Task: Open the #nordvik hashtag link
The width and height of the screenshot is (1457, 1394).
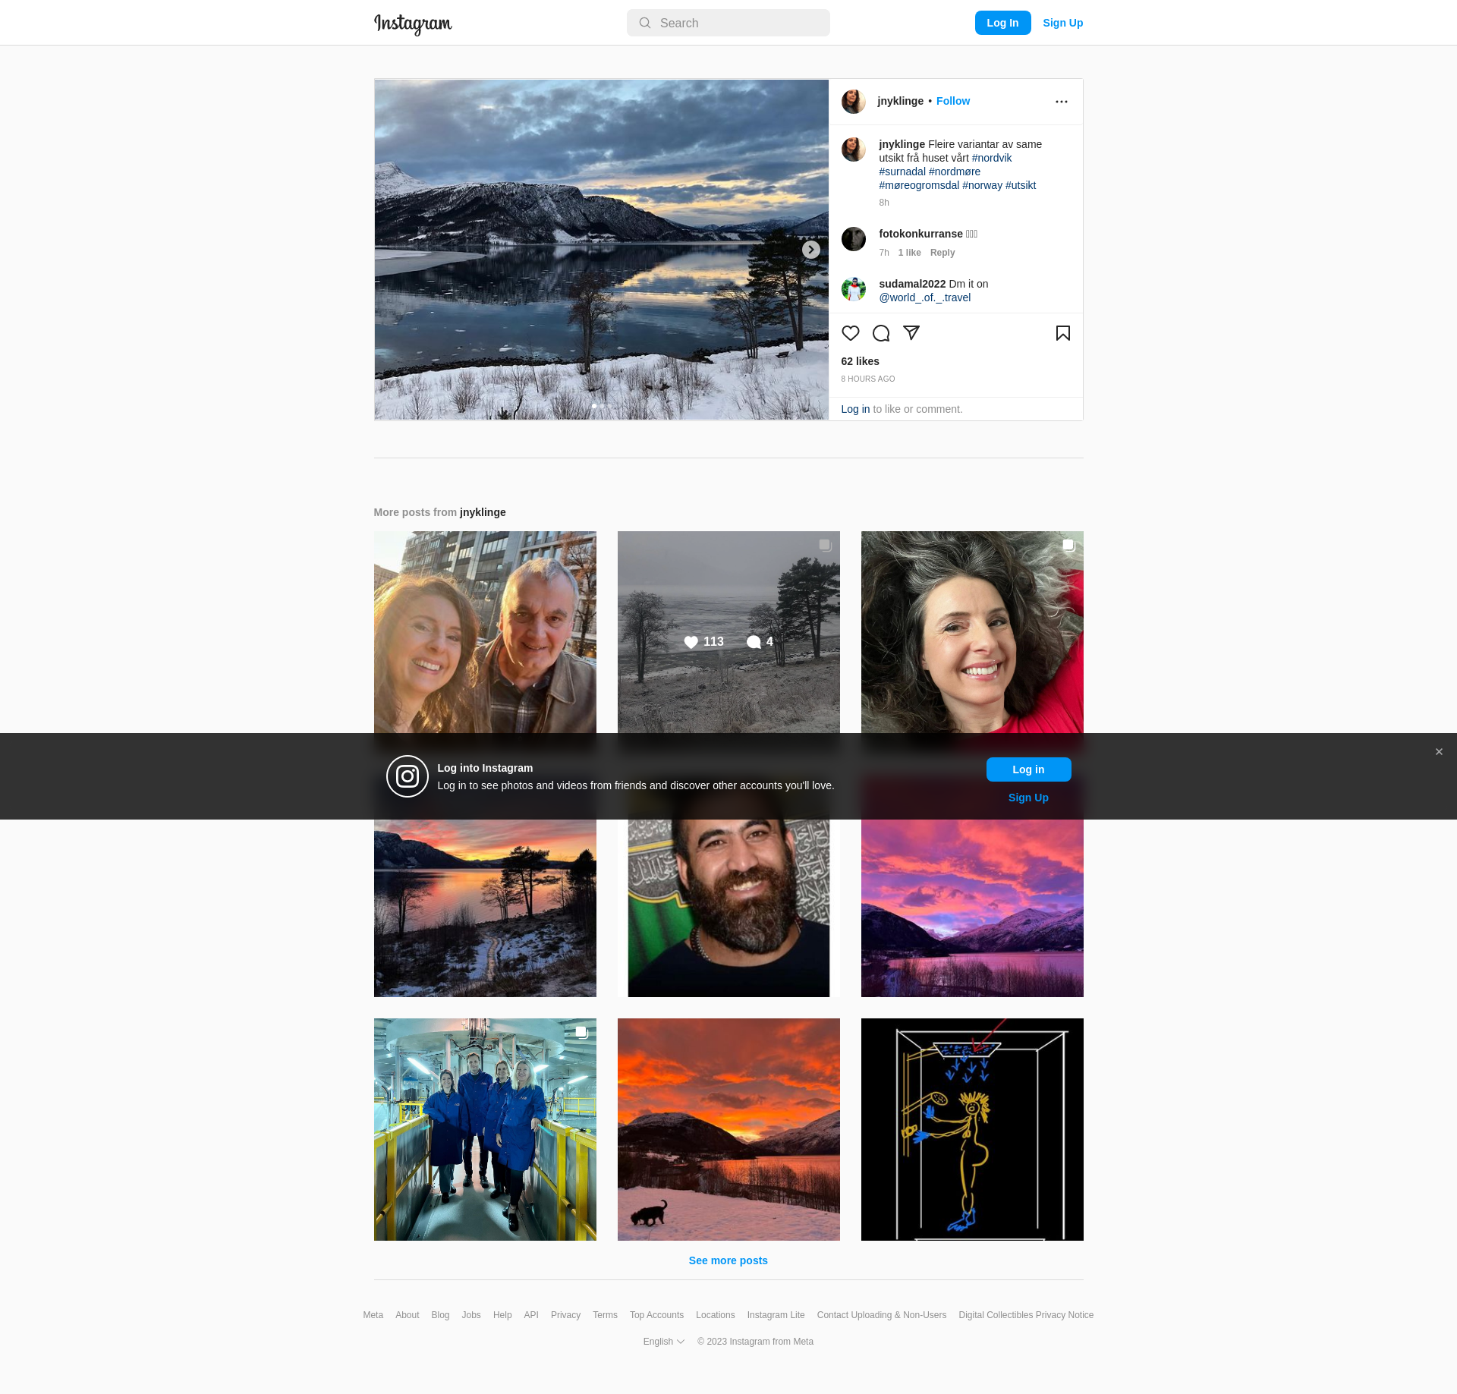Action: click(991, 158)
